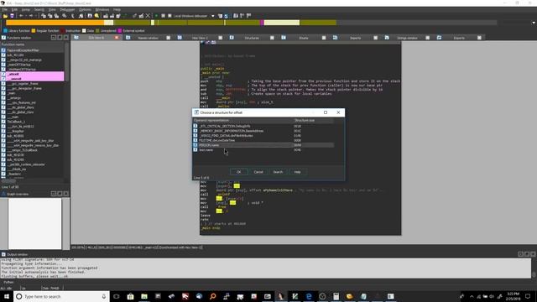537x302 pixels.
Task: Click the External symbol legend color swatch
Action: pyautogui.click(x=120, y=31)
